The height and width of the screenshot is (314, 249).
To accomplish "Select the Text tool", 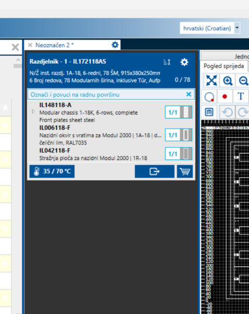I will point(241,96).
